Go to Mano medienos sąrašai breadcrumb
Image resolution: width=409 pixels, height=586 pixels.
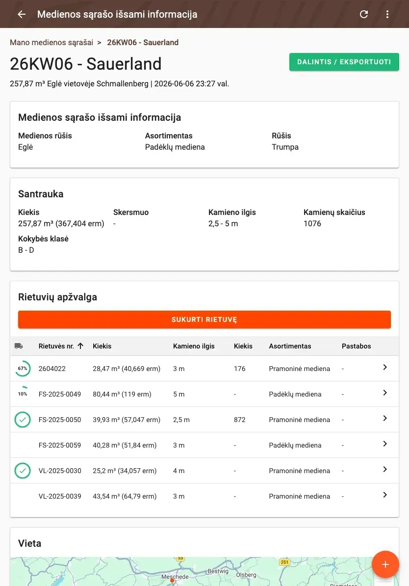tap(51, 42)
